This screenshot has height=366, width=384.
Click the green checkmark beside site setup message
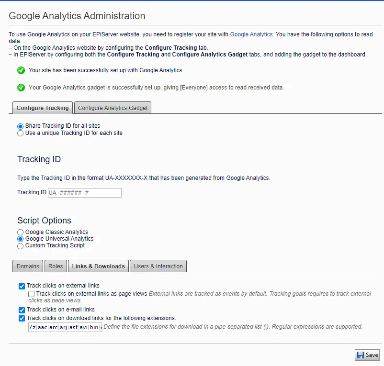point(21,70)
